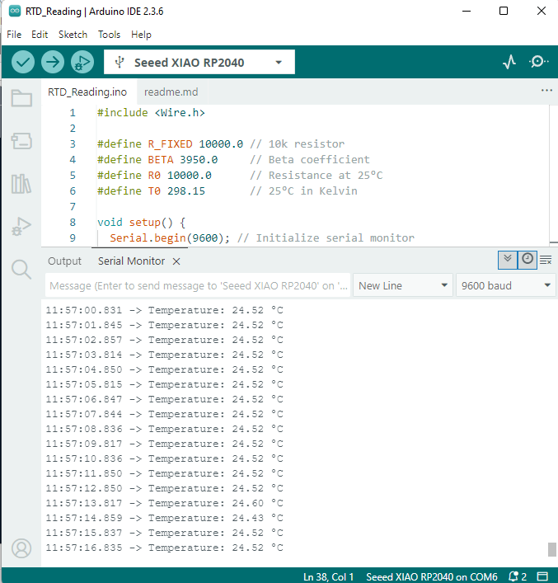Image resolution: width=558 pixels, height=583 pixels.
Task: Click the '#define T0 298.15' line
Action: [151, 190]
